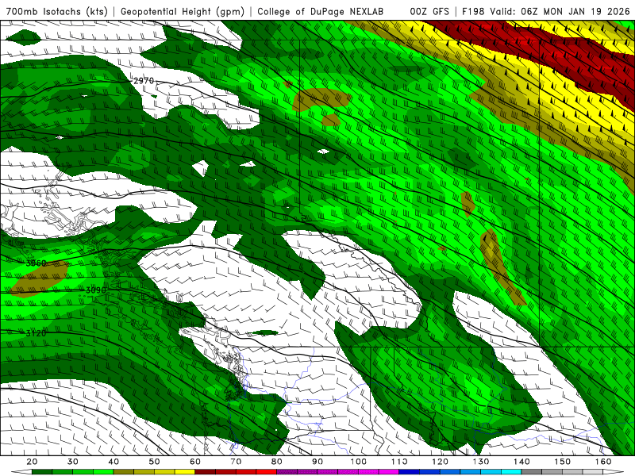Select the dark blue legend swatch at 110
The width and height of the screenshot is (635, 476).
point(409,472)
